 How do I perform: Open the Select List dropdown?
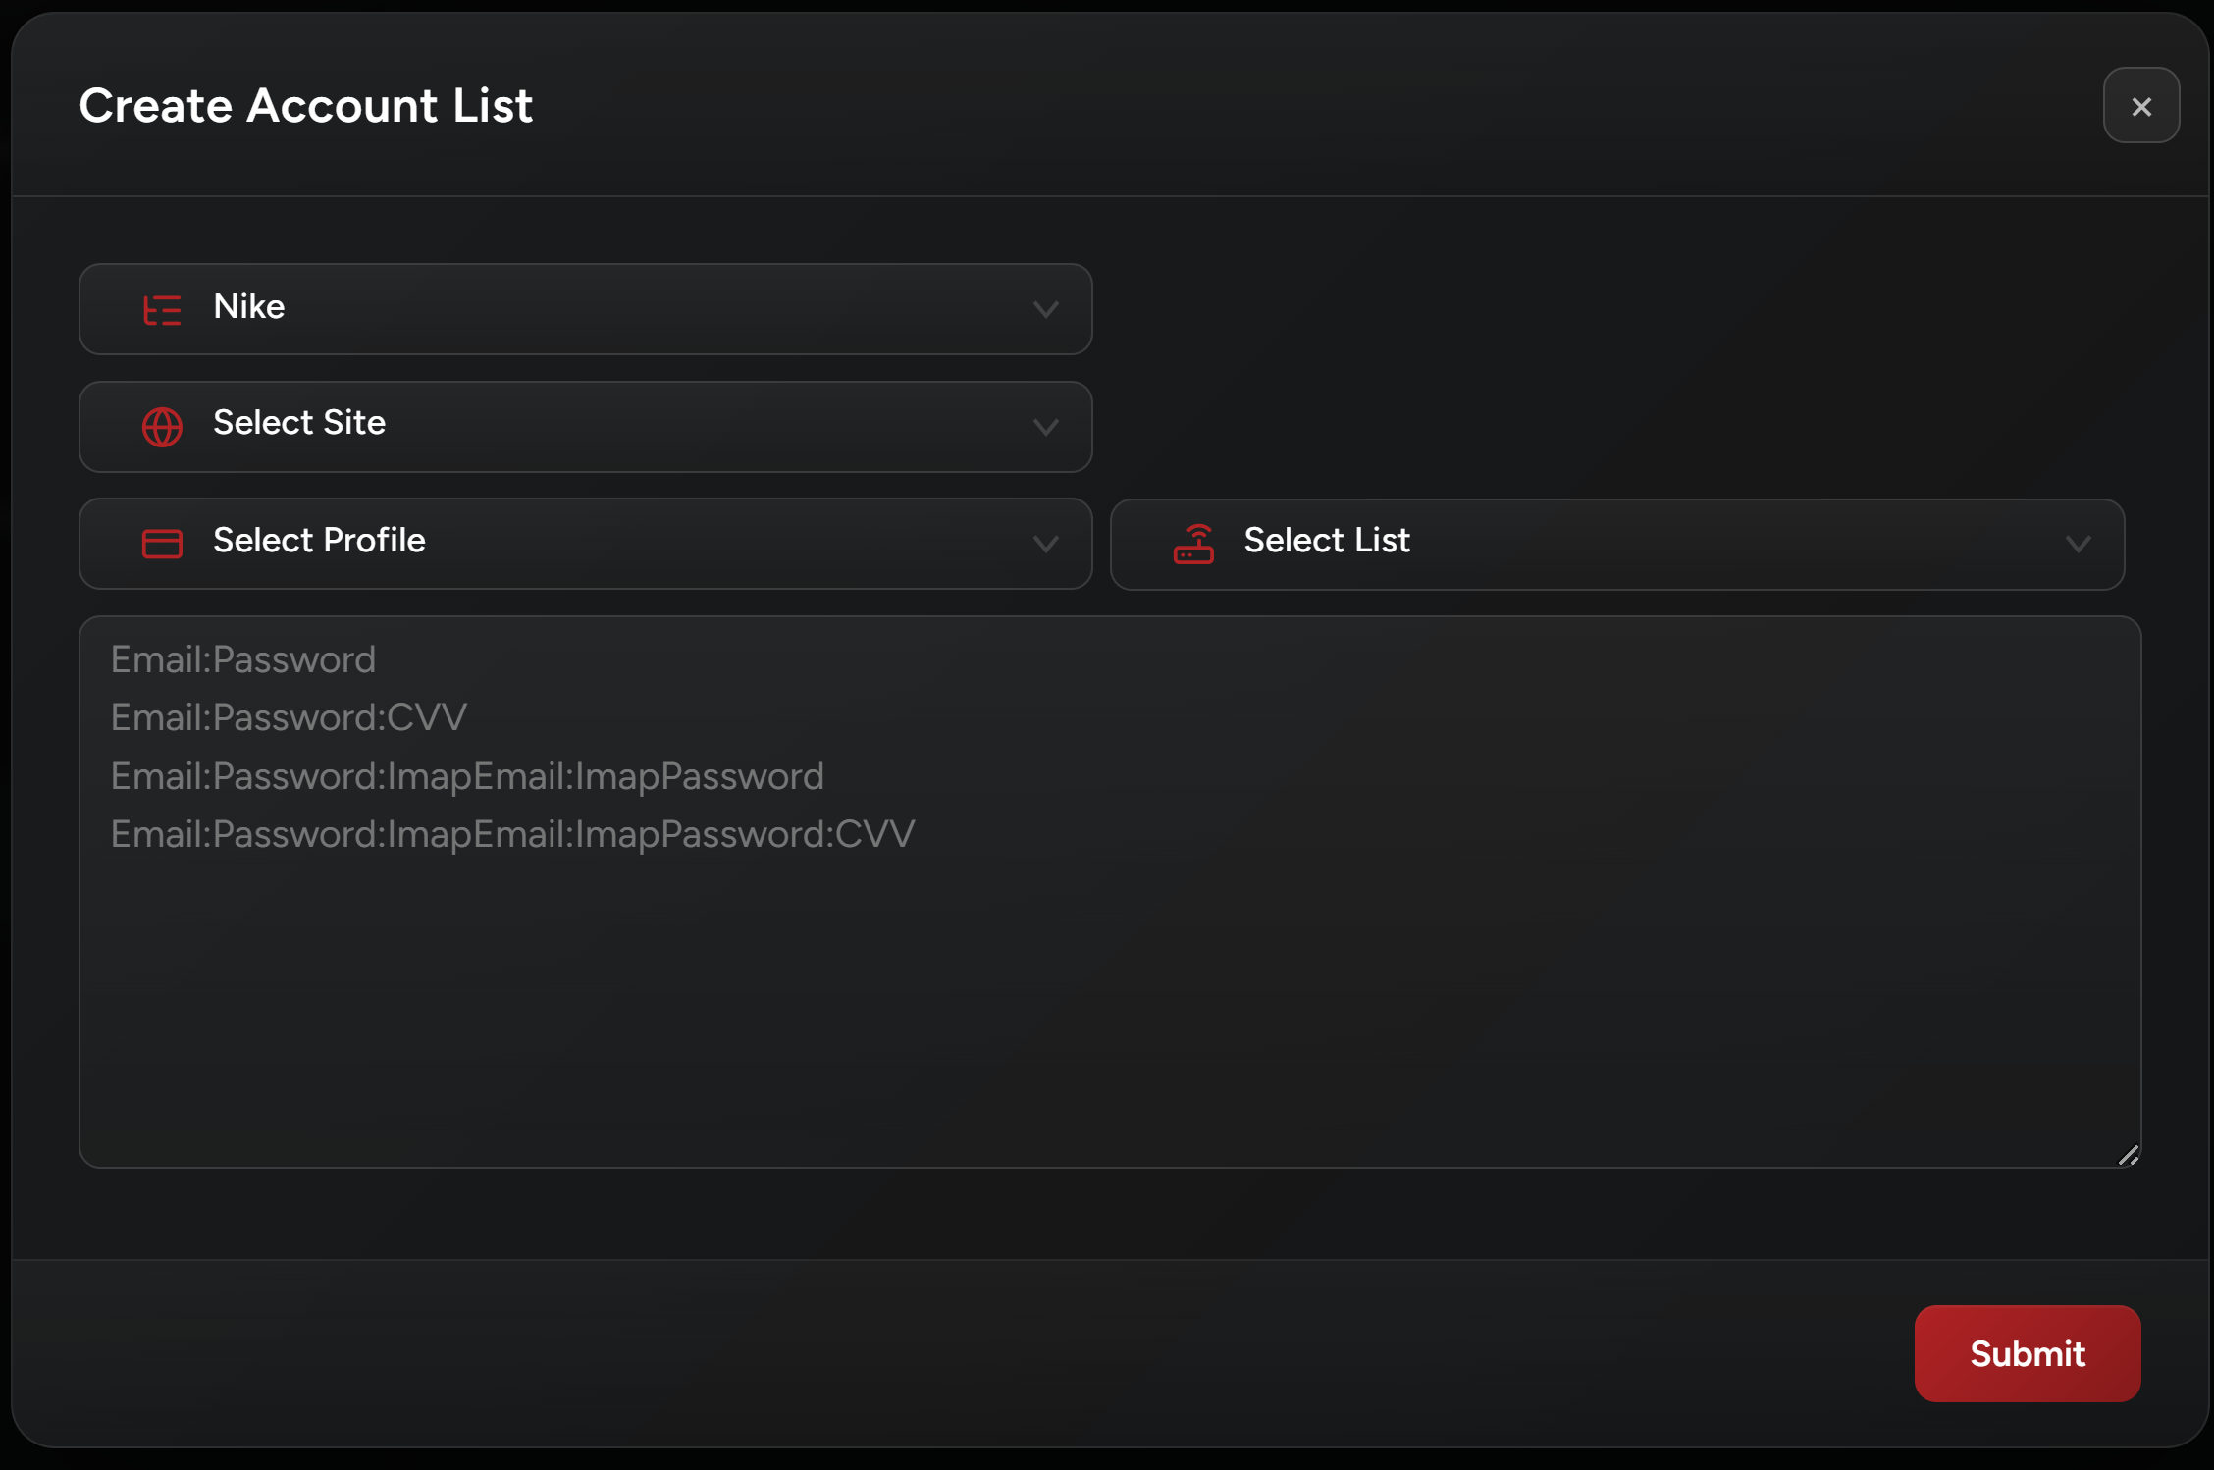1616,544
